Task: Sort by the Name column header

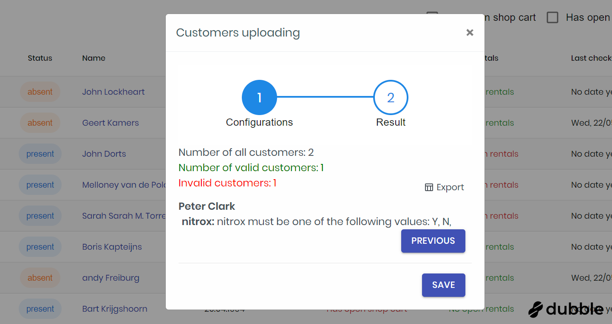Action: (x=94, y=58)
